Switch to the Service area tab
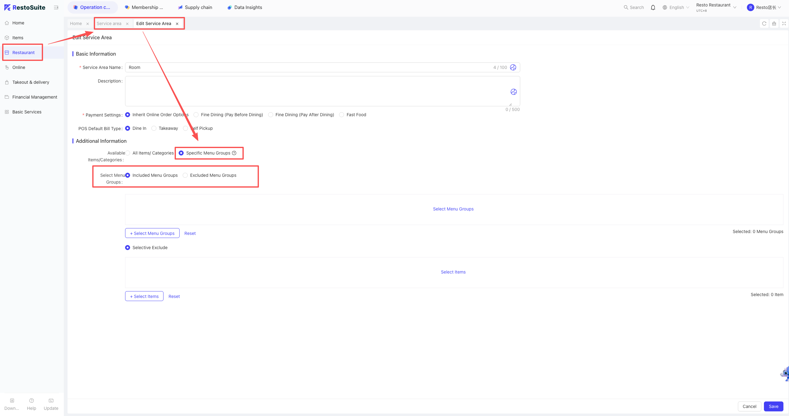 coord(109,23)
